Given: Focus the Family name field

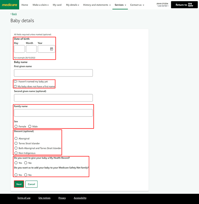Looking at the screenshot, I should point(53,113).
